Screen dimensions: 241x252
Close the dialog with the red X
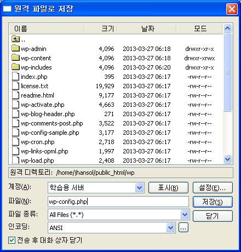(x=232, y=9)
